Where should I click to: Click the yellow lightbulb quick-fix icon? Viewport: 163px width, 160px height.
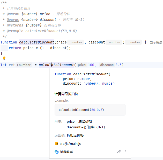point(4,58)
